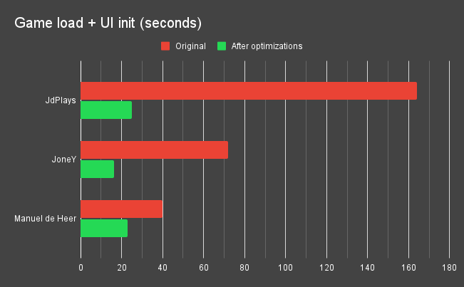464x287 pixels.
Task: Click Manuel de Heer green optimized bar
Action: click(x=104, y=228)
